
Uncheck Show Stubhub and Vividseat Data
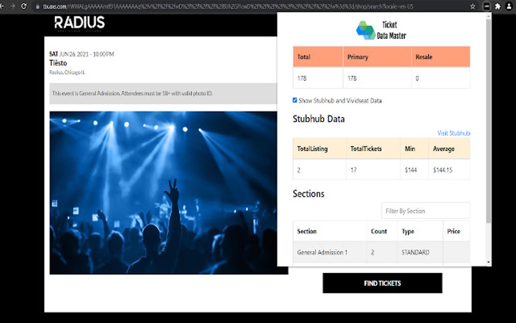pos(295,100)
